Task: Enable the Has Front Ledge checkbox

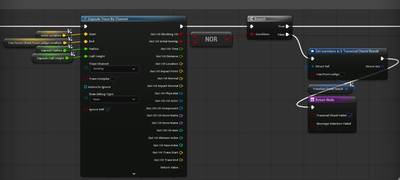Action: pos(342,74)
